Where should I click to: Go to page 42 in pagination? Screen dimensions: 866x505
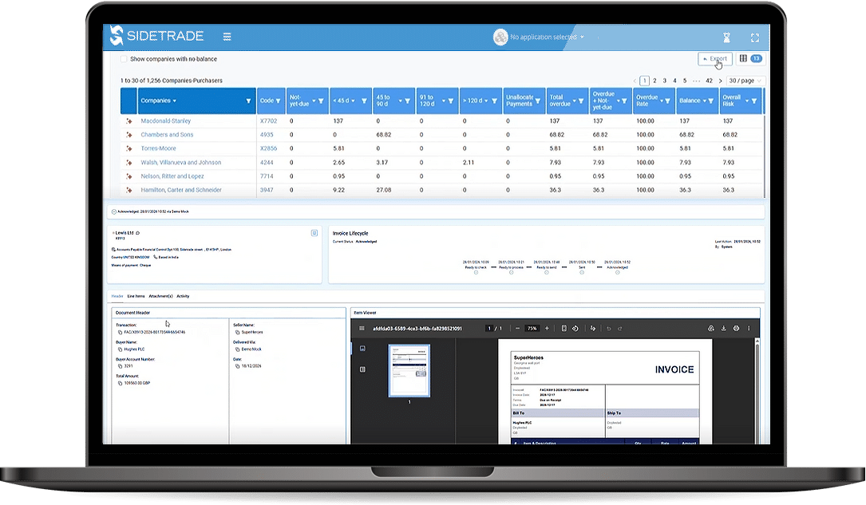709,81
